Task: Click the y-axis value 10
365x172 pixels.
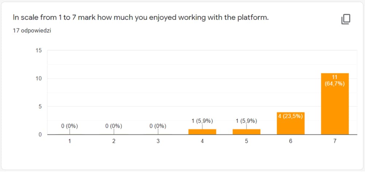Action: [39, 79]
